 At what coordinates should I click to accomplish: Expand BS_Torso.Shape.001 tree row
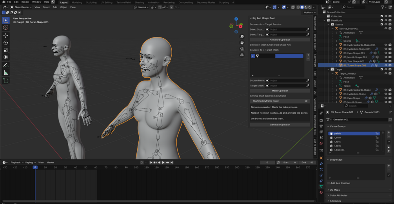point(337,65)
